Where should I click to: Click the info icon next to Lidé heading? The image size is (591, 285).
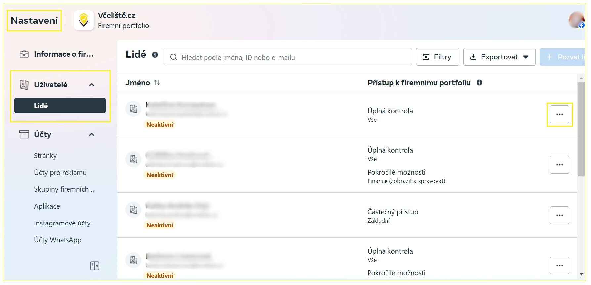(155, 55)
